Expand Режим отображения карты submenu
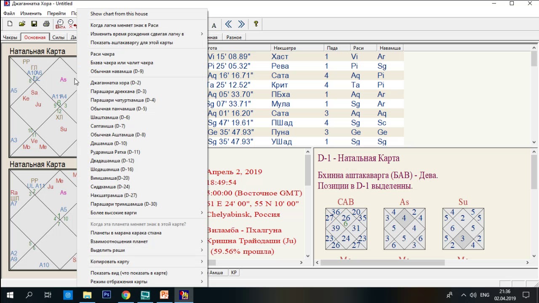The height and width of the screenshot is (303, 539). [142, 282]
